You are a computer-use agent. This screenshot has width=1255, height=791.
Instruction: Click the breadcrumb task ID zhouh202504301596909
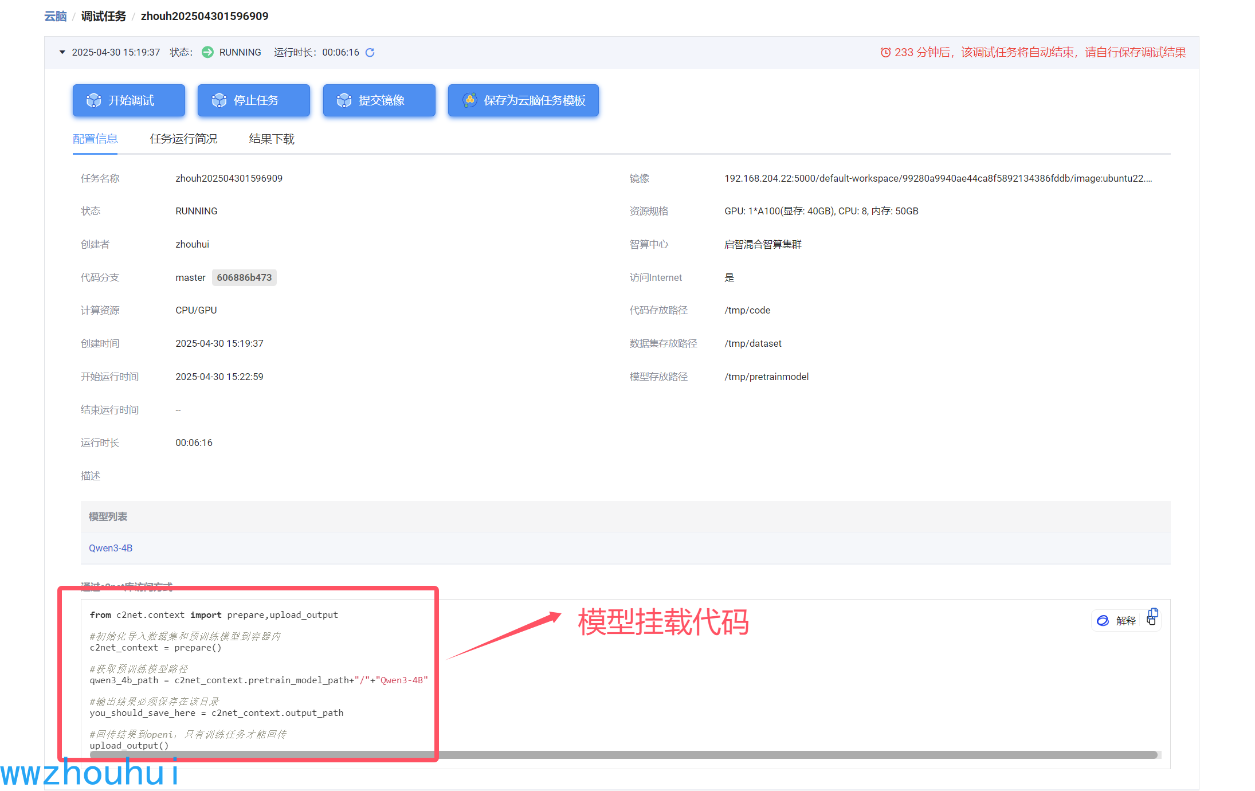pyautogui.click(x=205, y=16)
